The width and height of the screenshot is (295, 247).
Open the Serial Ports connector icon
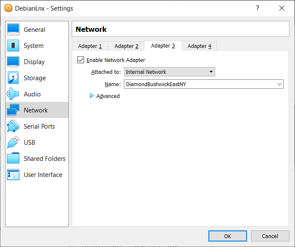(x=13, y=126)
